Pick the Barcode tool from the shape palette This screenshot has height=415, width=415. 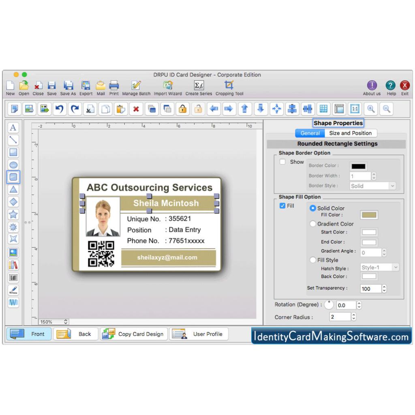pyautogui.click(x=13, y=278)
